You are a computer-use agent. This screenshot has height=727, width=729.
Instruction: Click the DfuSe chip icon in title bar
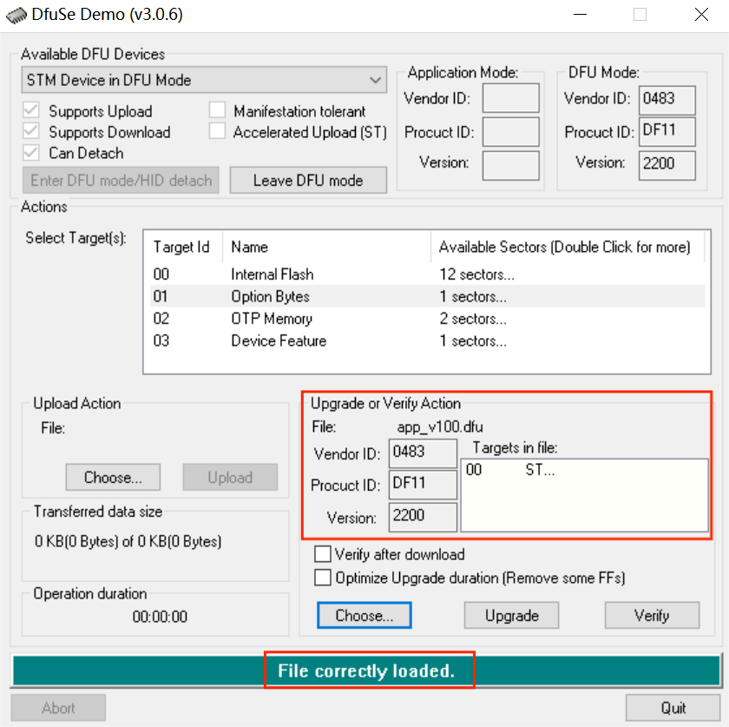(16, 15)
